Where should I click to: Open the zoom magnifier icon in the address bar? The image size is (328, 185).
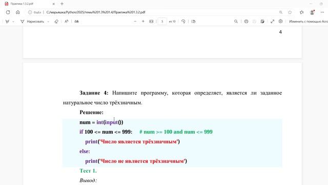tap(281, 12)
